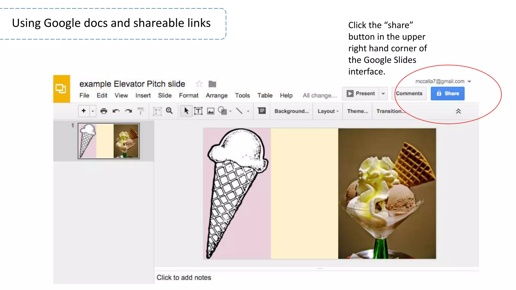Select the arrow cursor tool

(x=186, y=111)
